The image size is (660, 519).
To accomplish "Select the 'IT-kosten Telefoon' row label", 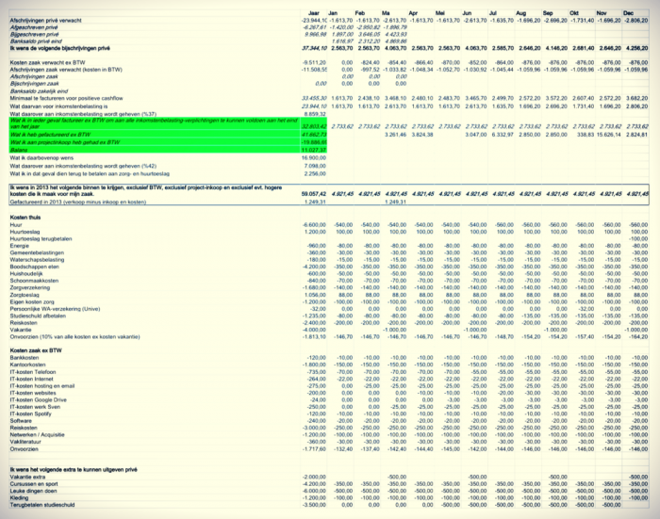I will pyautogui.click(x=33, y=372).
